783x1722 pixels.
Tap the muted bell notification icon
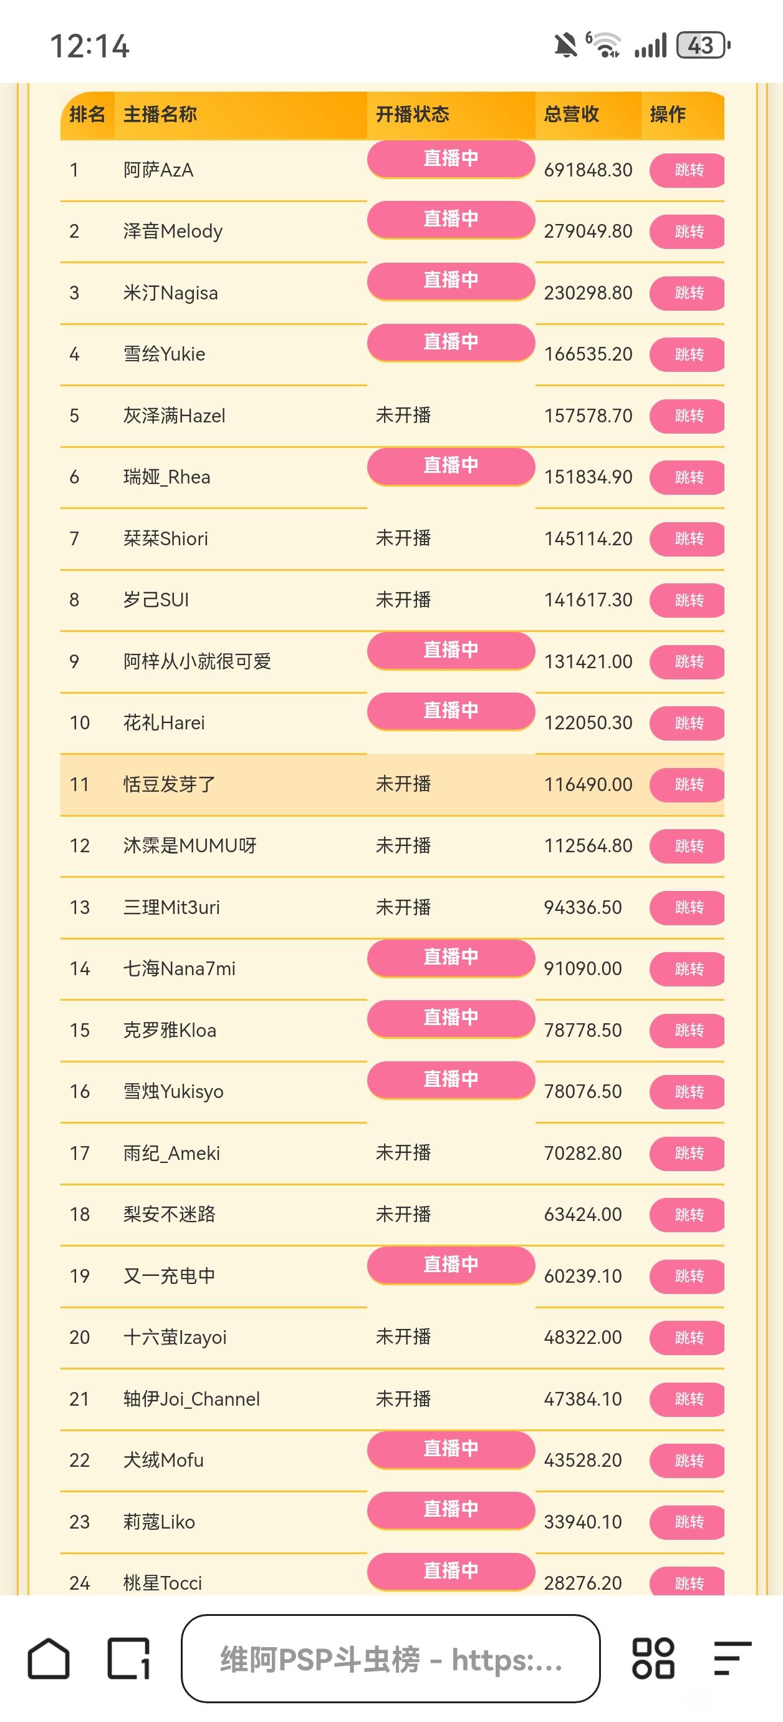565,46
